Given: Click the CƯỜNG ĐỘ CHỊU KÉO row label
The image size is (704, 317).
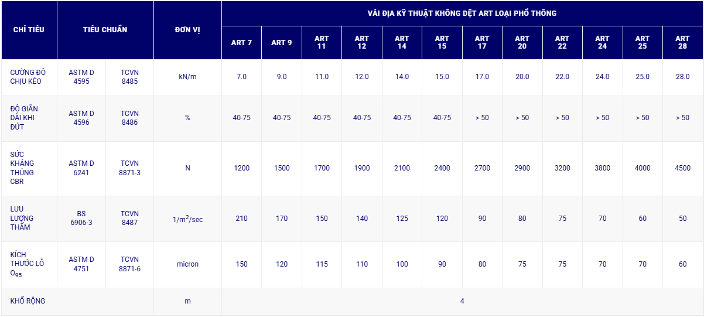Looking at the screenshot, I should 28,77.
